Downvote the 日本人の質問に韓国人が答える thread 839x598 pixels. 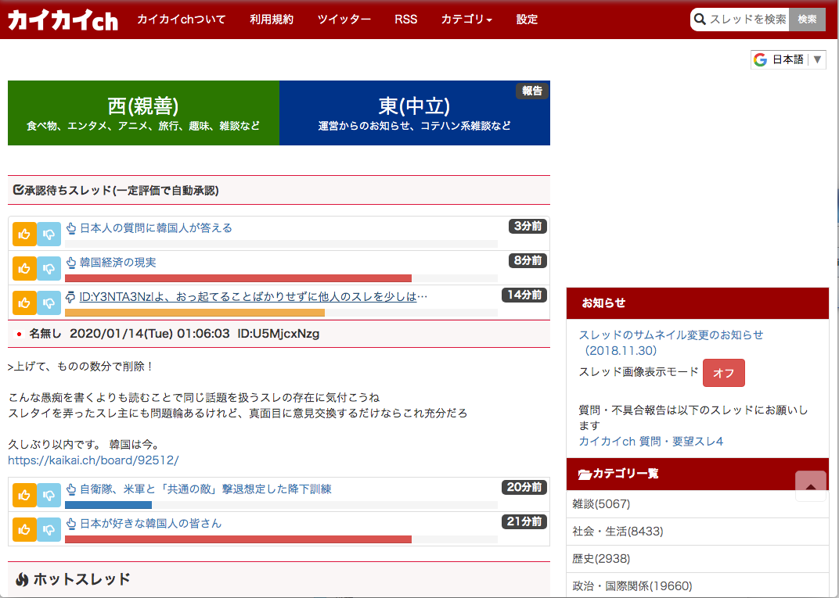click(x=49, y=234)
